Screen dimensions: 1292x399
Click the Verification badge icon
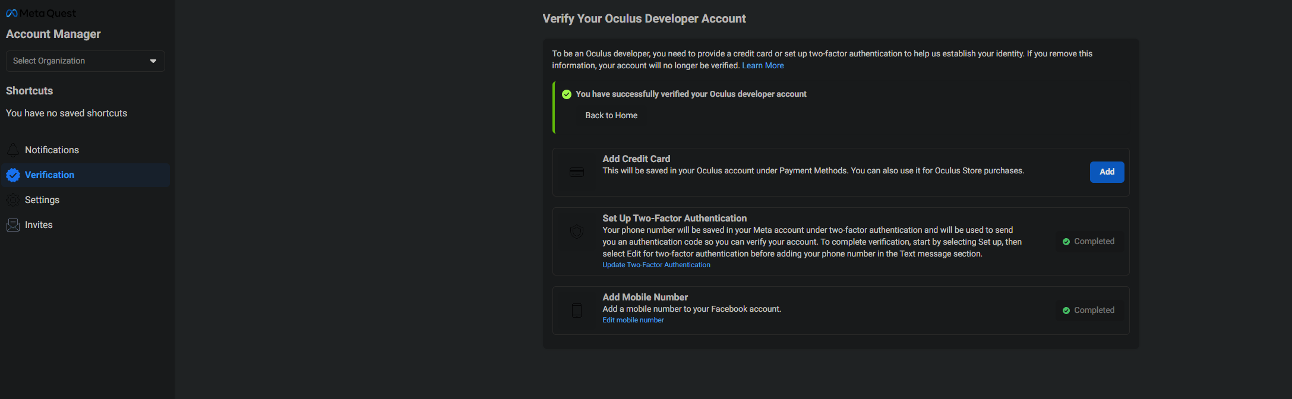click(13, 175)
